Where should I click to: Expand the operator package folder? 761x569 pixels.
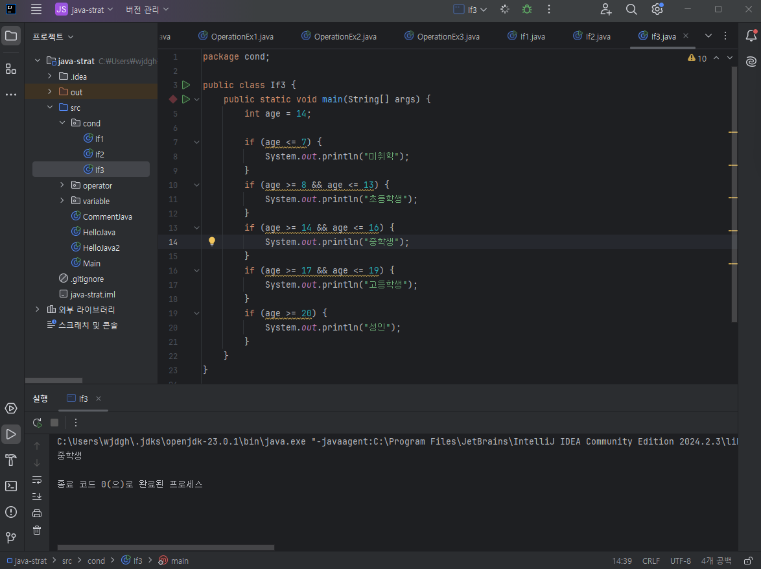point(62,185)
